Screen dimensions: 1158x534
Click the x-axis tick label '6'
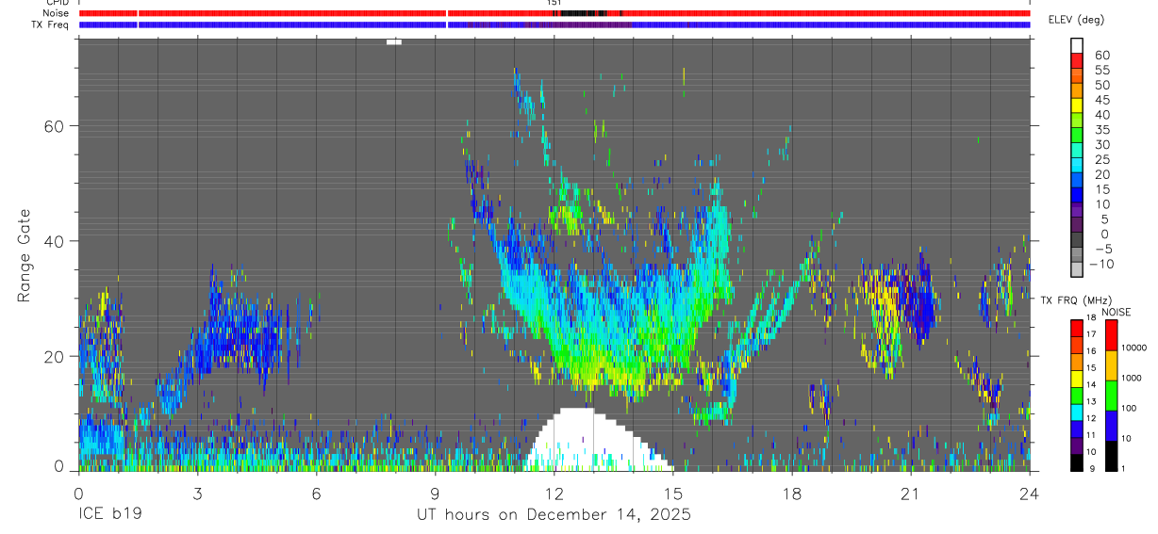(x=316, y=494)
